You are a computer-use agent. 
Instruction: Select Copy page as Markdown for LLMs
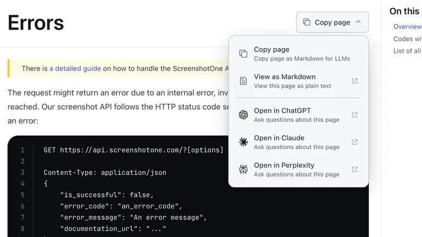click(x=298, y=54)
